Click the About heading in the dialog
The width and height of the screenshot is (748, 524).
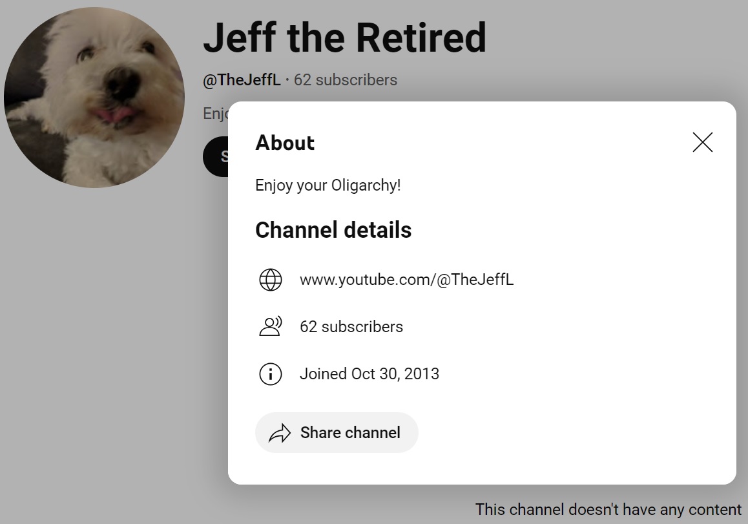pos(285,143)
